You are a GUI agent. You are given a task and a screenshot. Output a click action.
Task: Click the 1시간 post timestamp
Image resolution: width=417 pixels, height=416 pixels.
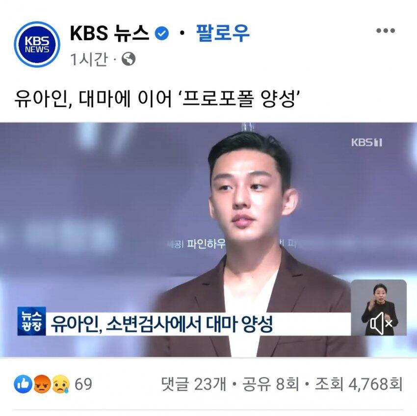coord(89,59)
